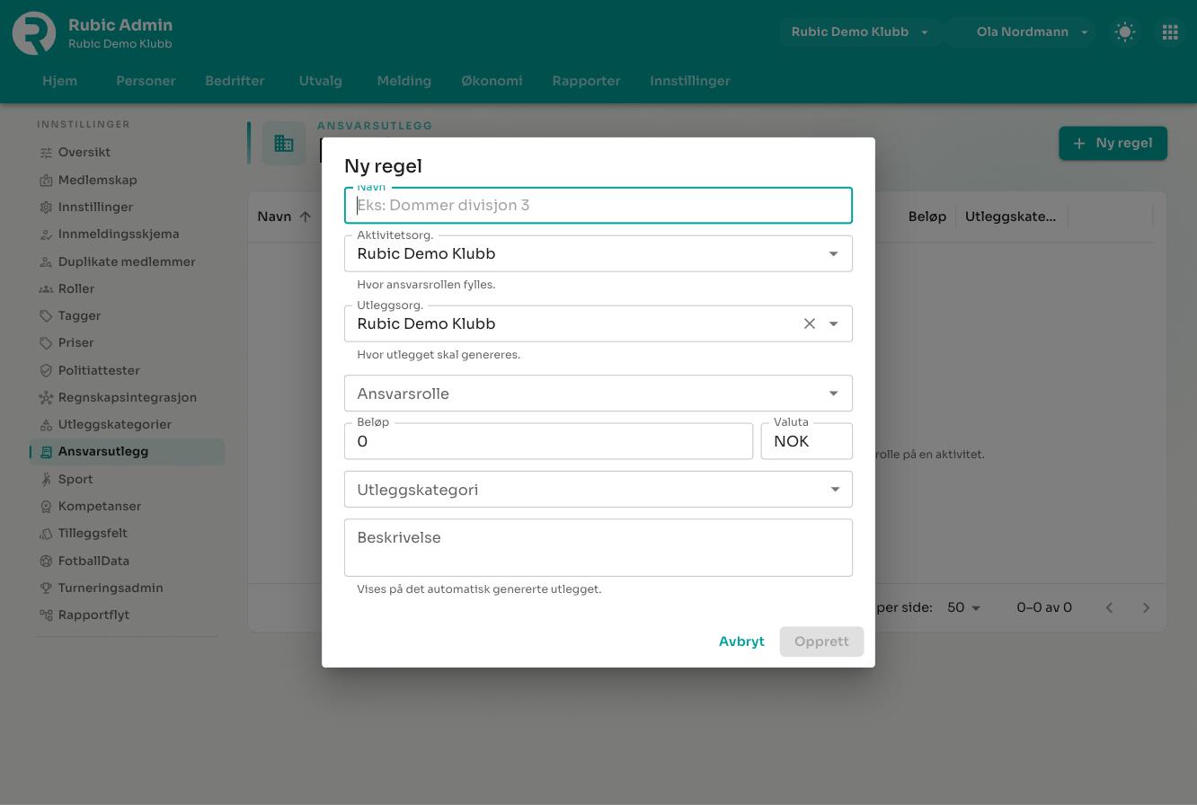
Task: Open the Rapporter menu
Action: 586,81
